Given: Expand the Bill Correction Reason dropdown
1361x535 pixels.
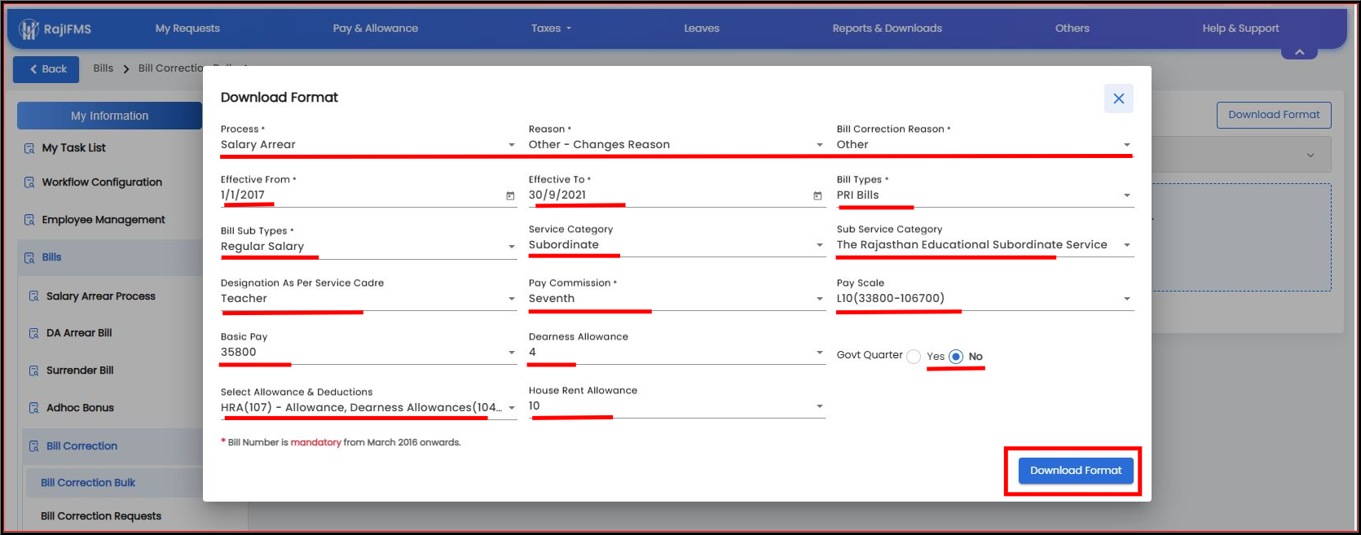Looking at the screenshot, I should [984, 145].
